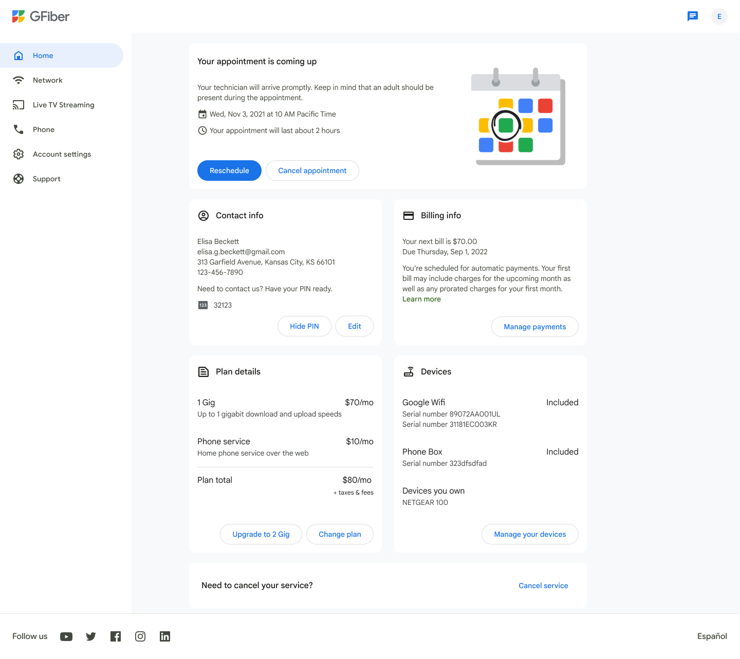Screen dimensions: 740x659
Task: Open the LinkedIn social link
Action: [165, 636]
